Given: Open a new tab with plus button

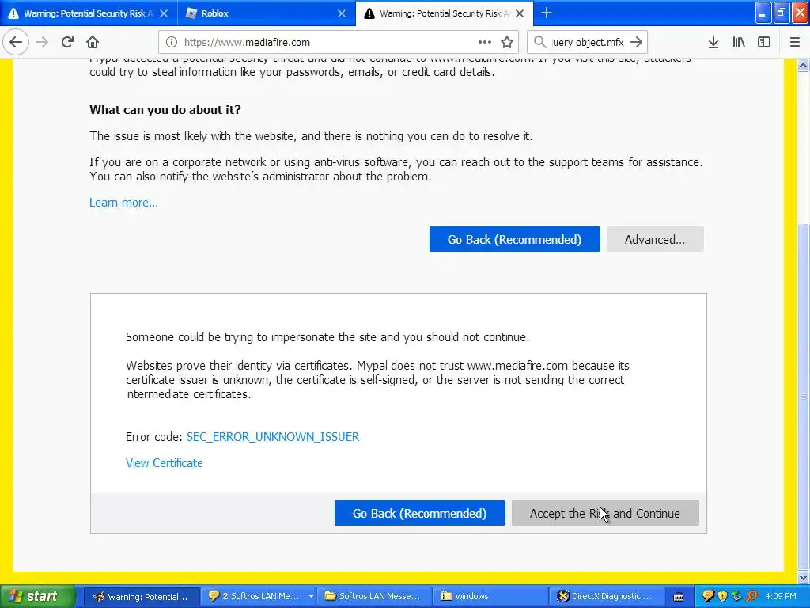Looking at the screenshot, I should pyautogui.click(x=547, y=13).
